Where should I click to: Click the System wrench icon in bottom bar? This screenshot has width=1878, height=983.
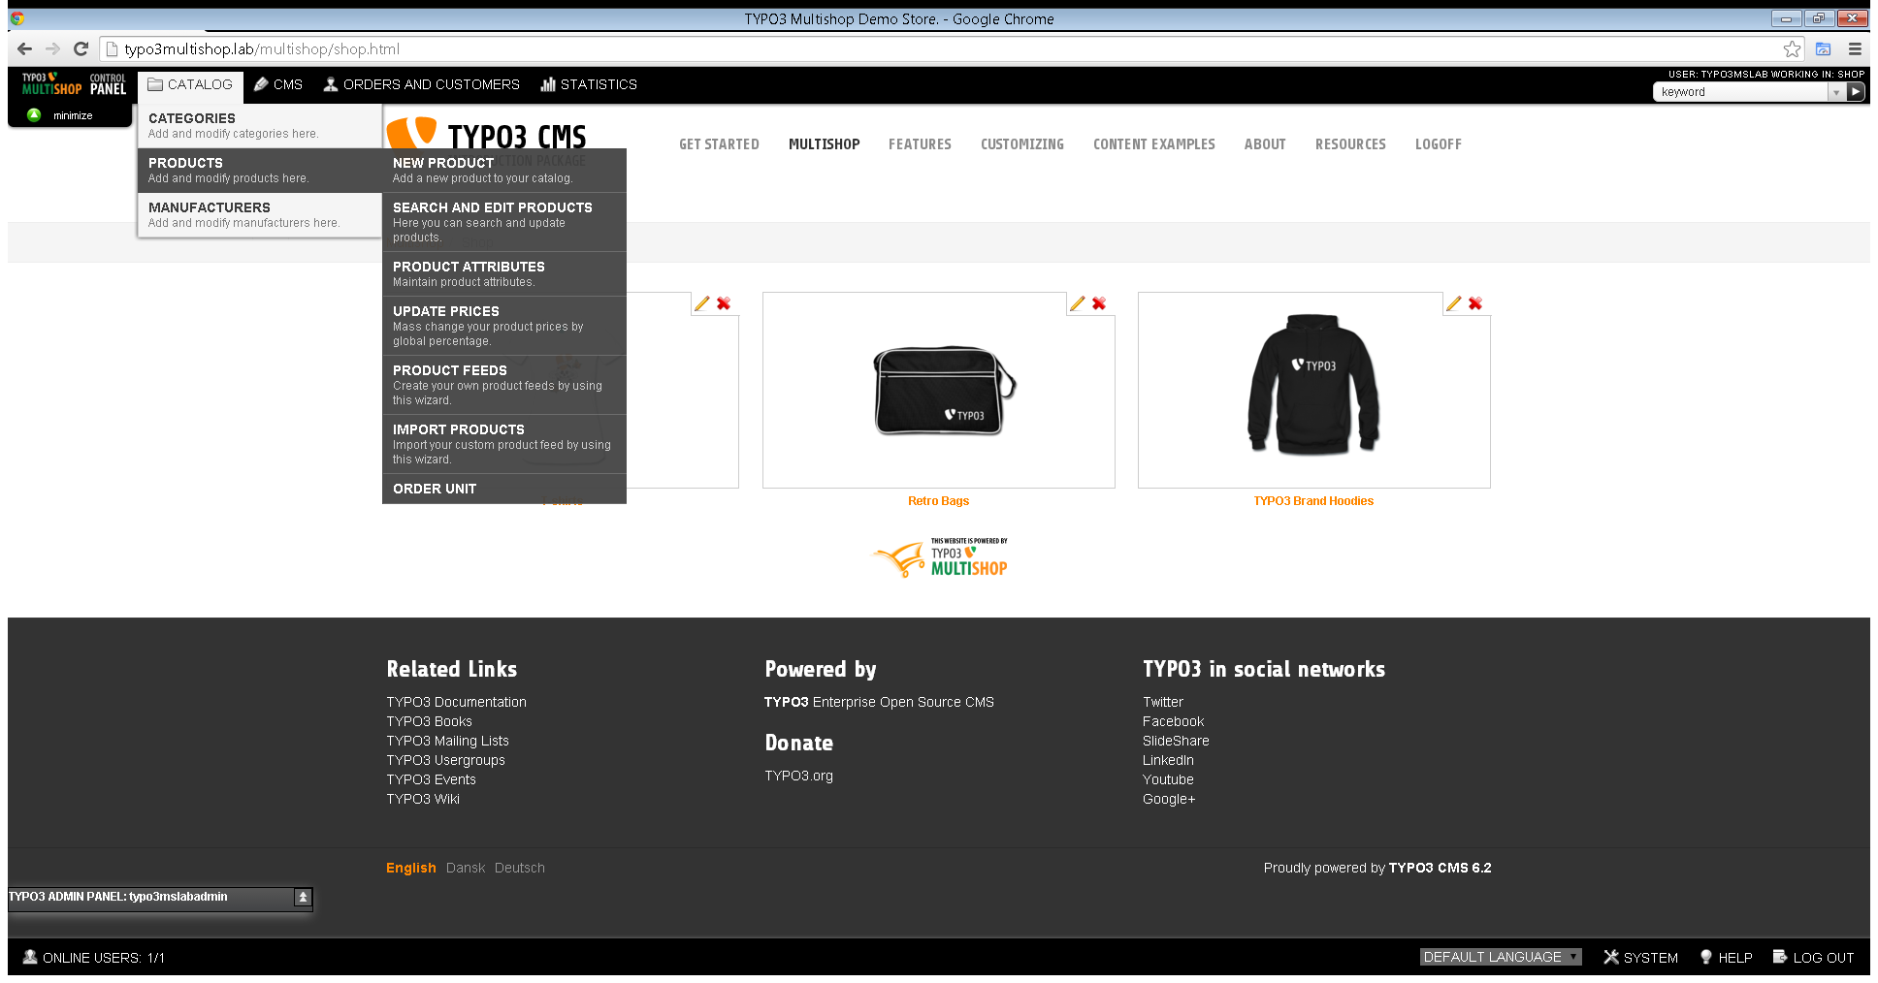tap(1611, 957)
